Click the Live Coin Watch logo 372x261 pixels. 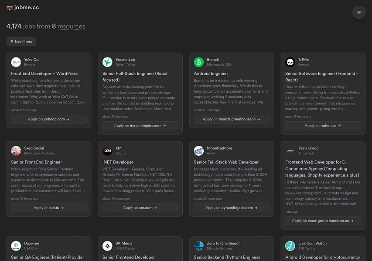pyautogui.click(x=290, y=246)
